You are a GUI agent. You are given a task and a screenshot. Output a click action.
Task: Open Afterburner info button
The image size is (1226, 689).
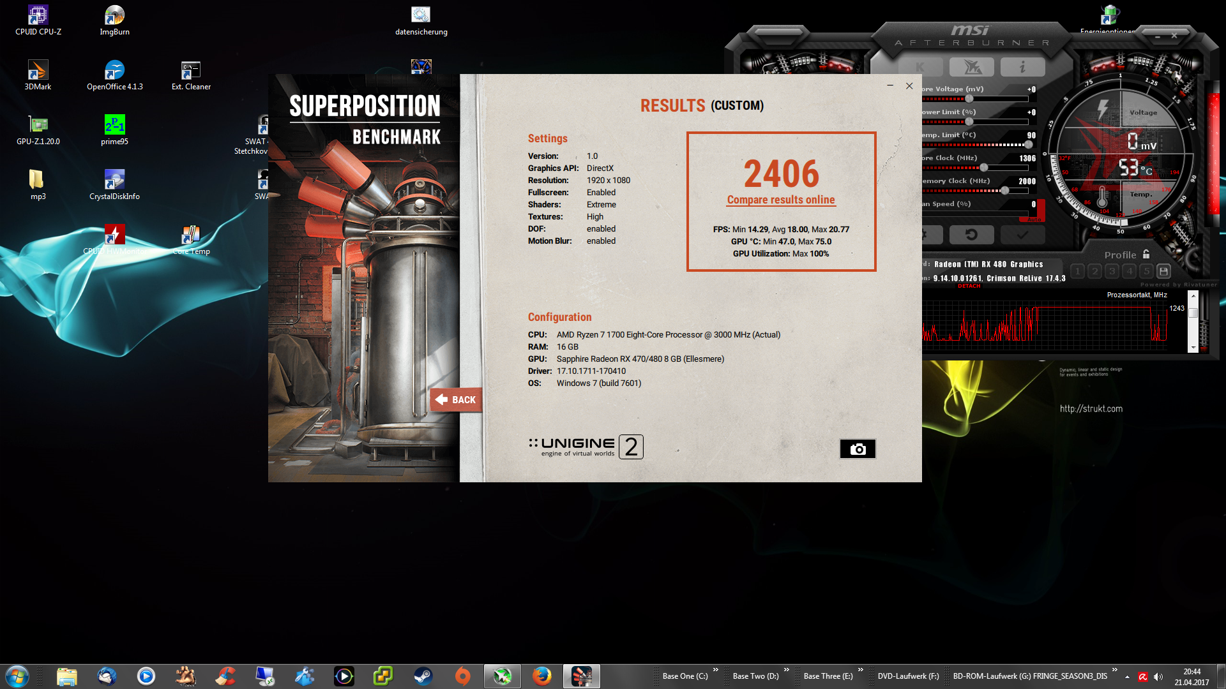(x=1022, y=67)
